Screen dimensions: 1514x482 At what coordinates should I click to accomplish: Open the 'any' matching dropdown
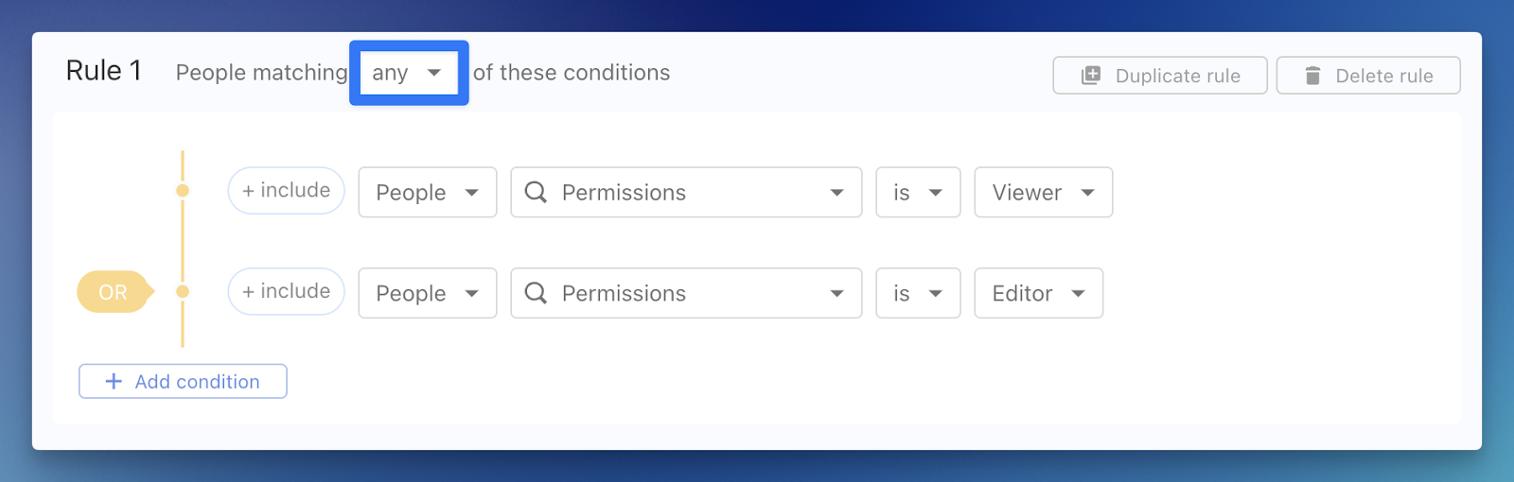(408, 73)
